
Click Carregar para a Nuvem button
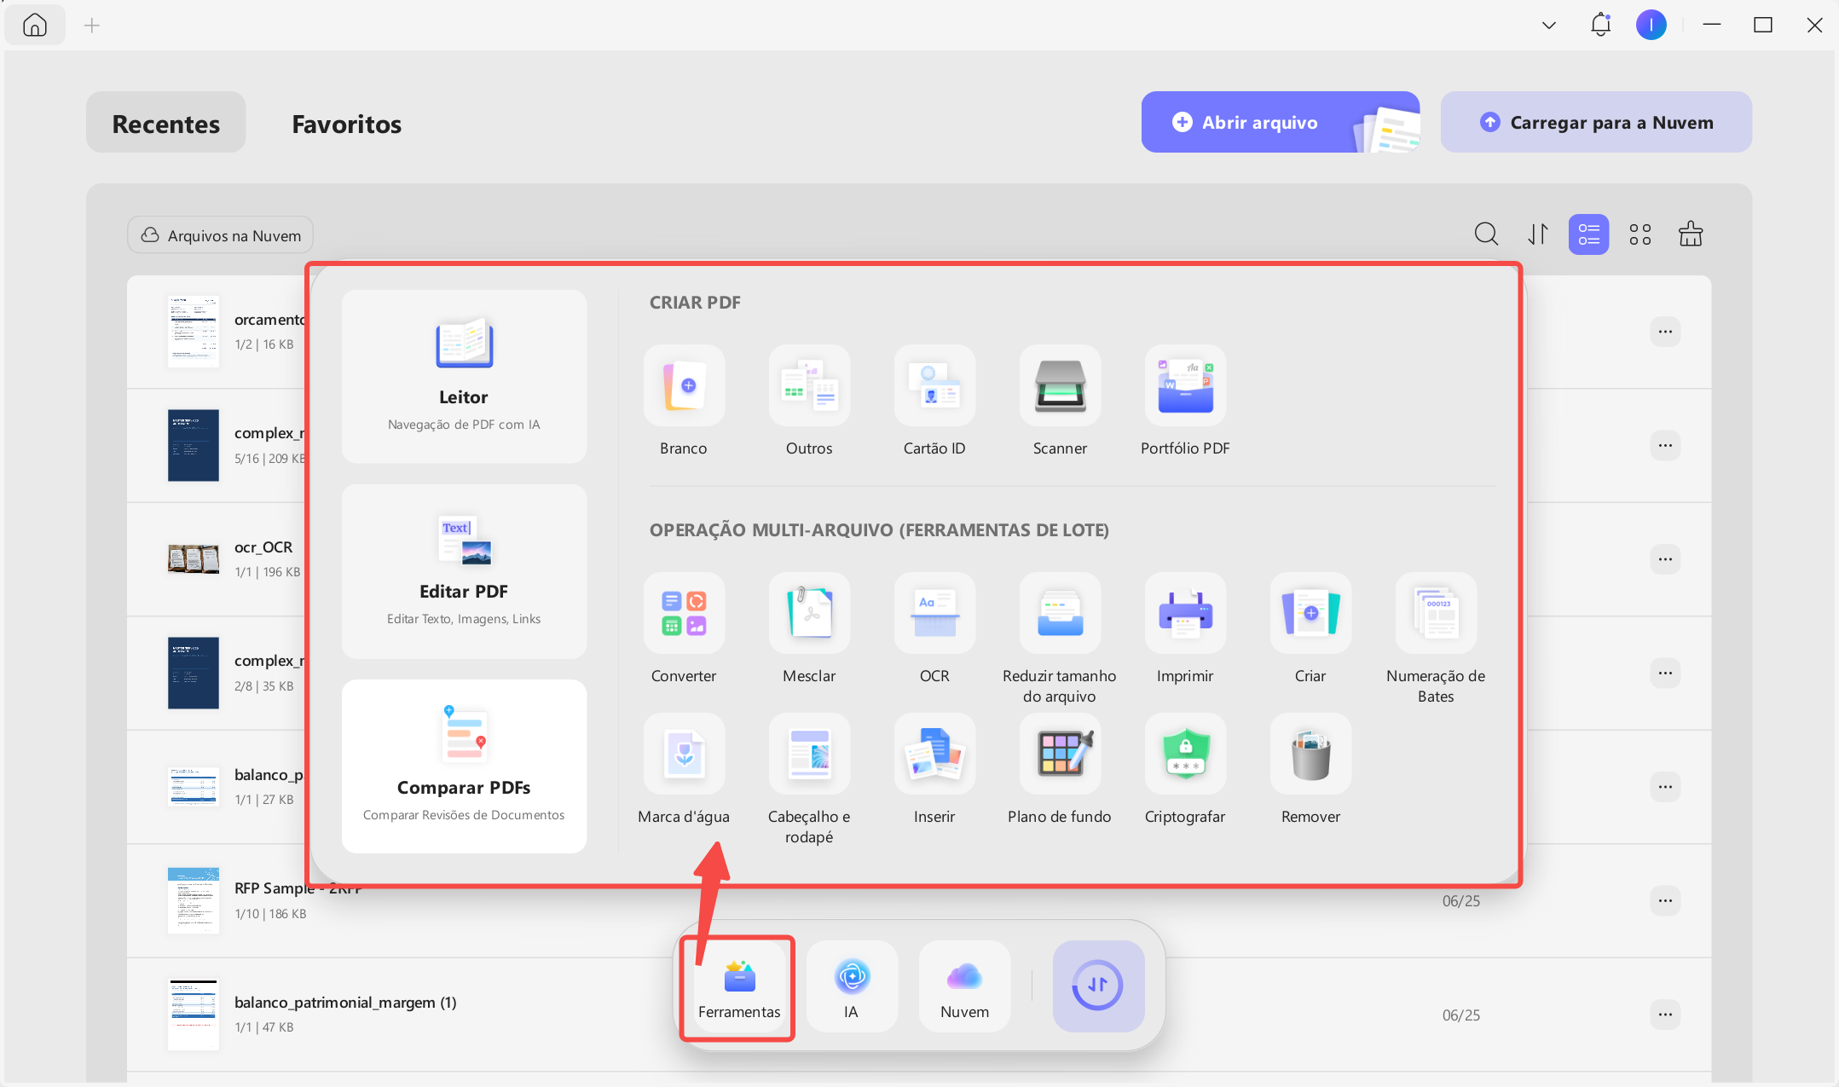click(1596, 122)
